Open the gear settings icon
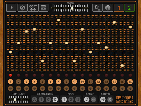 (97, 8)
